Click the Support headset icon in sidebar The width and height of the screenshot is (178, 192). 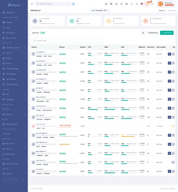coord(4,173)
